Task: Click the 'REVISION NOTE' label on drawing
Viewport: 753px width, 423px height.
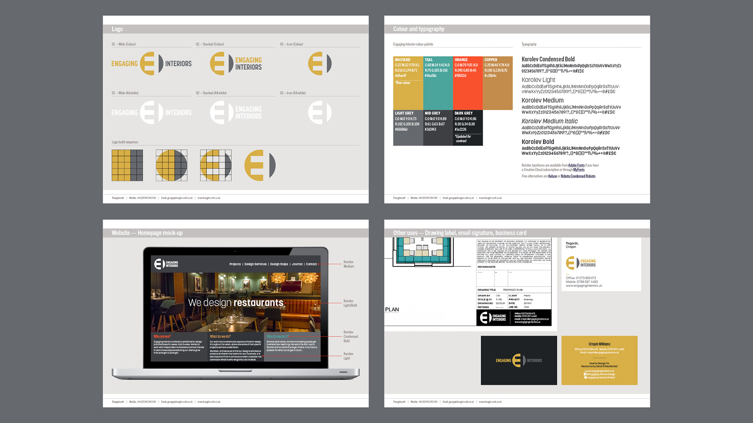Action: click(x=486, y=267)
